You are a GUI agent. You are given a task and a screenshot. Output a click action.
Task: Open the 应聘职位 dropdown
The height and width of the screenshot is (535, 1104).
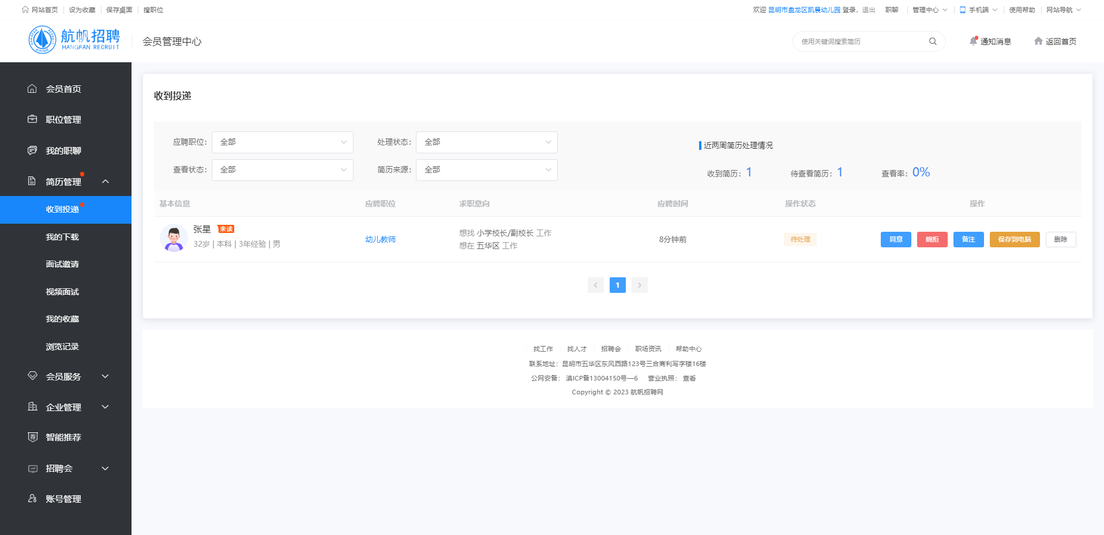(282, 142)
